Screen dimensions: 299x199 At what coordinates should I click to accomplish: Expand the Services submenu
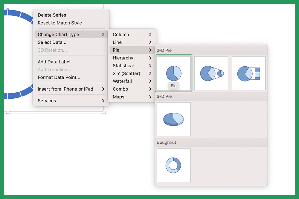point(47,101)
